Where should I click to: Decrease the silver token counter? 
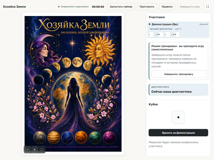pyautogui.click(x=151, y=35)
